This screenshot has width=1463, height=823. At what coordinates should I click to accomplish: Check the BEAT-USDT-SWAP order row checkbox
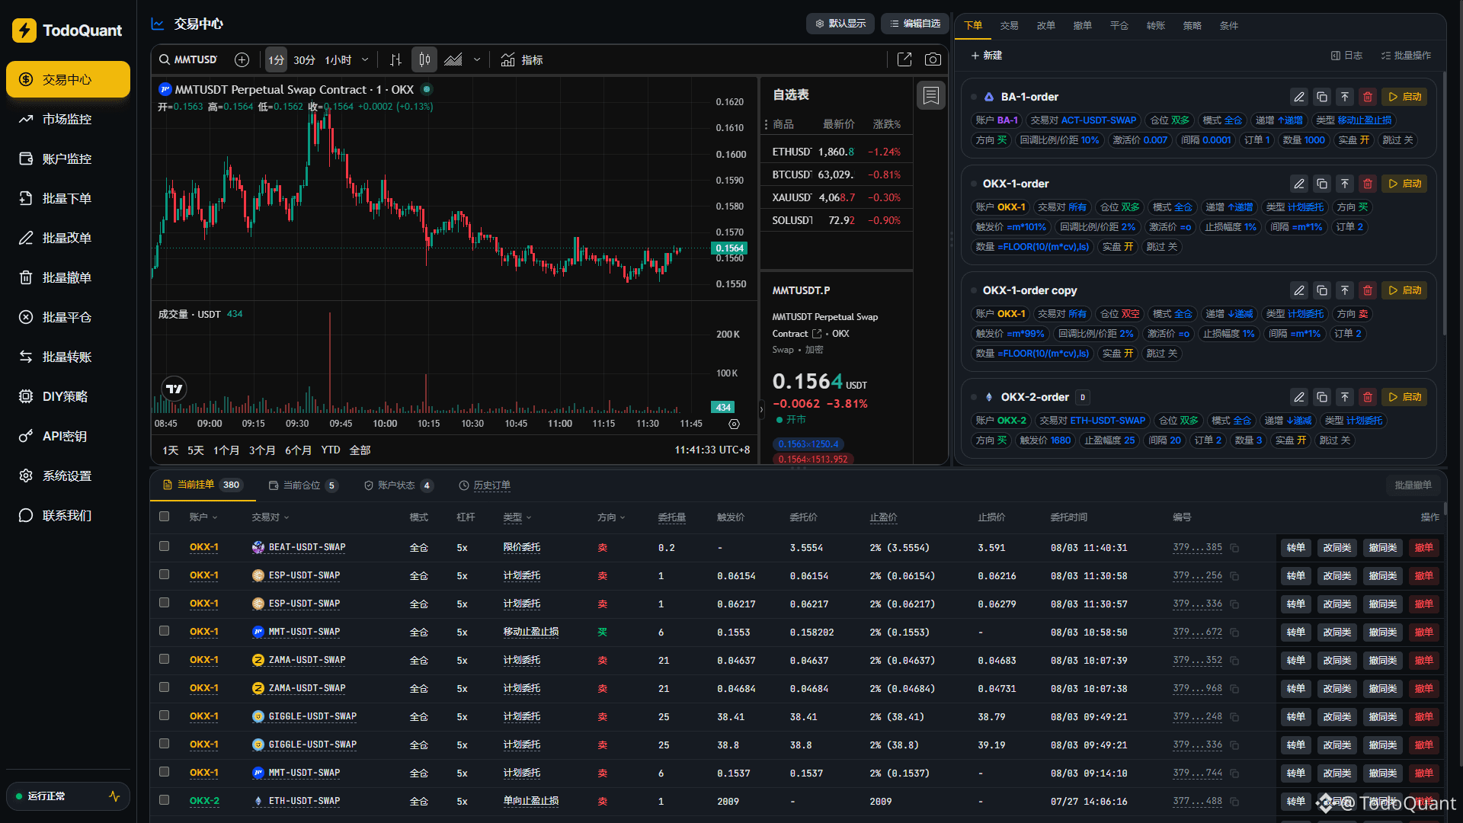pyautogui.click(x=164, y=546)
